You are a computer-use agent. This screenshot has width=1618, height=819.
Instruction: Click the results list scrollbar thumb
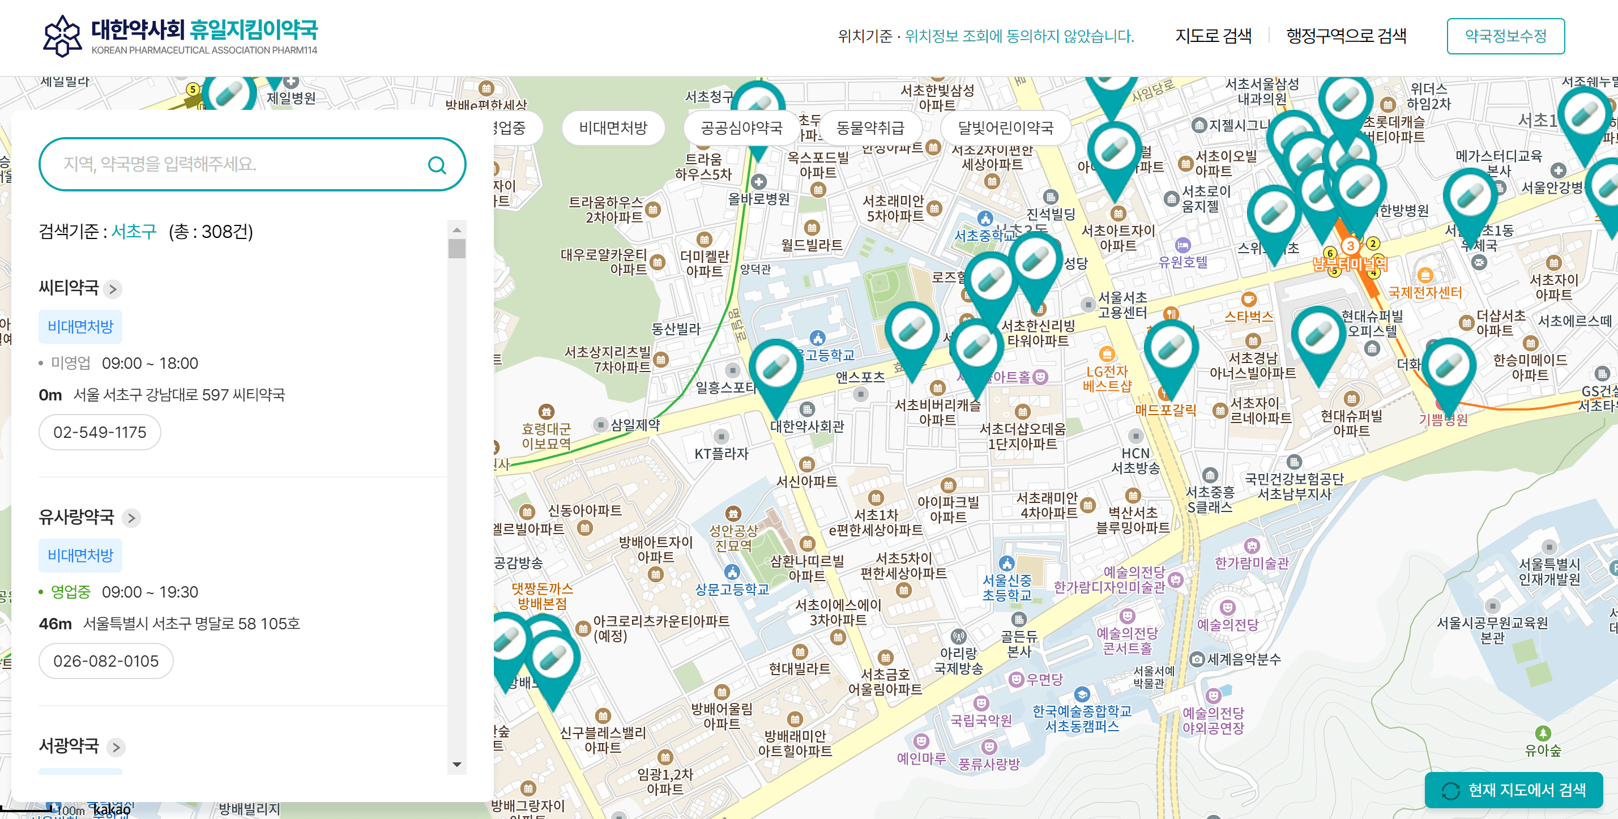[456, 248]
